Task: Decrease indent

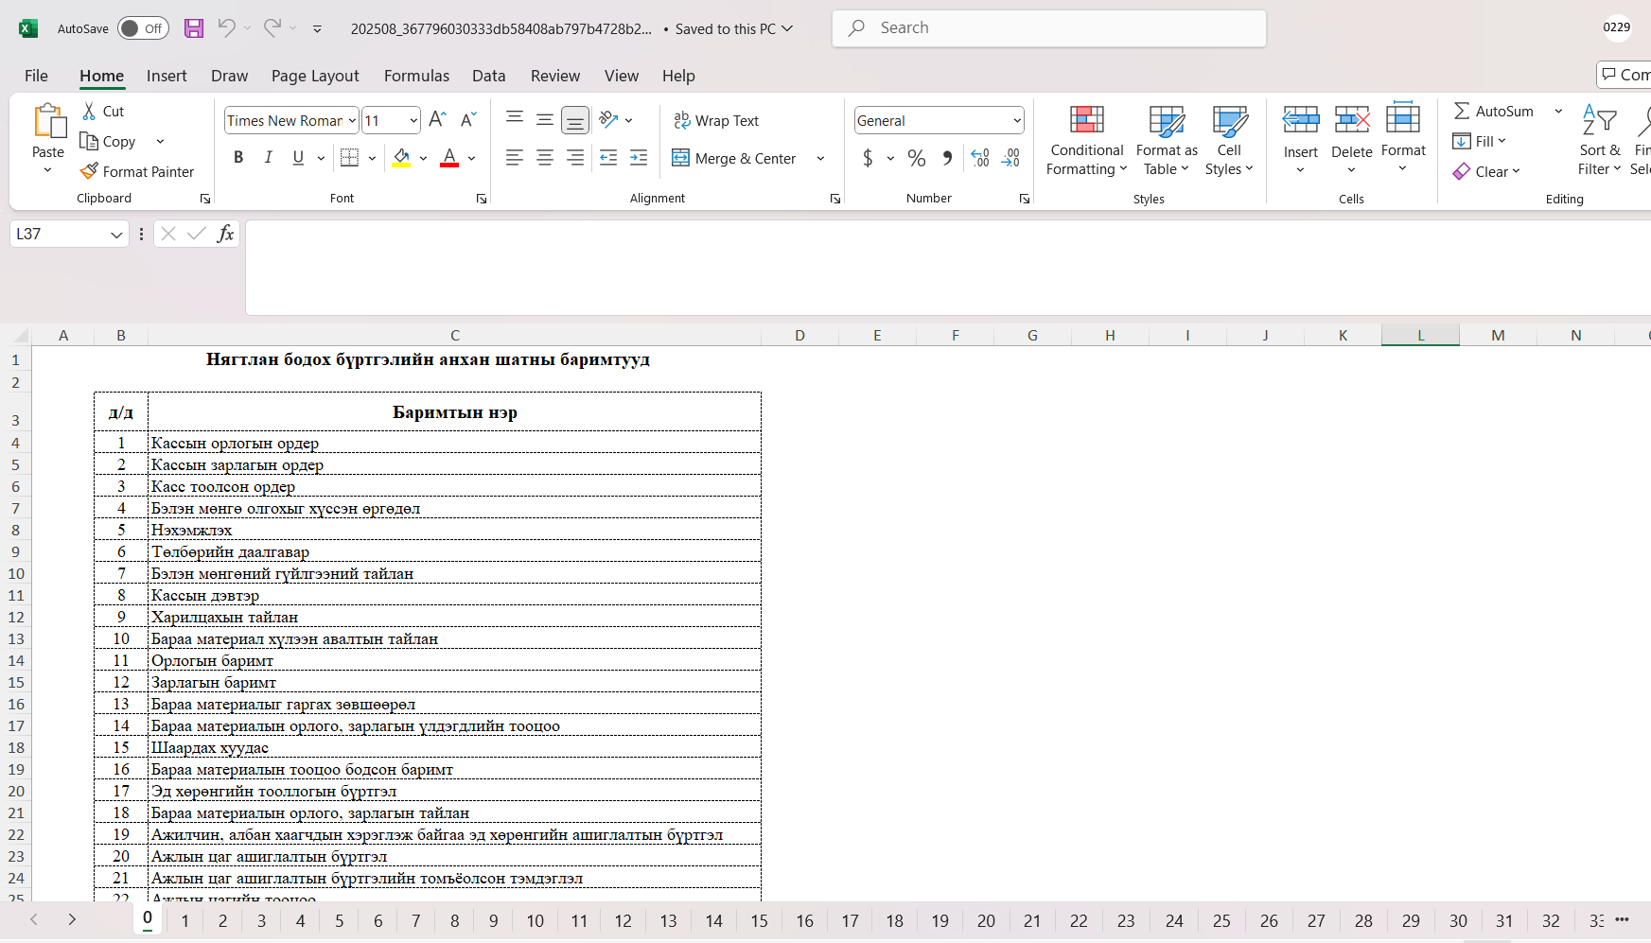Action: [608, 158]
